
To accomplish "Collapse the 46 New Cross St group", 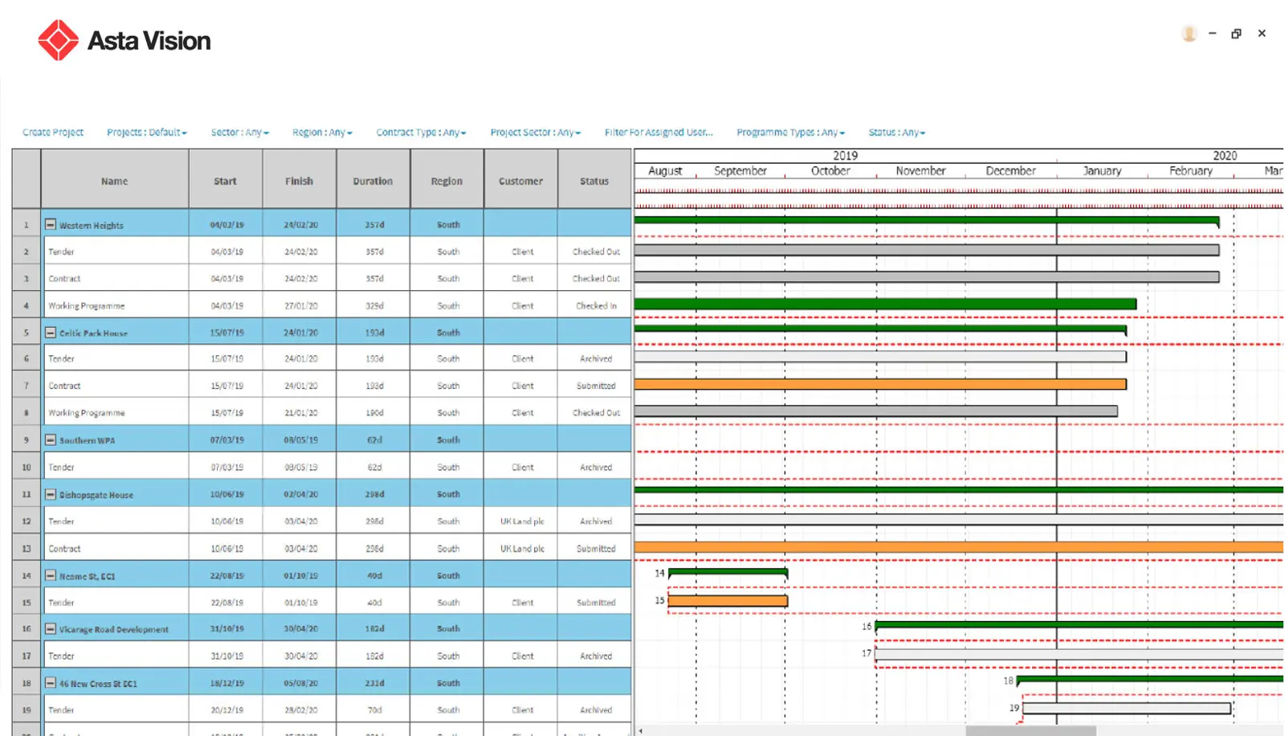I will tap(51, 683).
